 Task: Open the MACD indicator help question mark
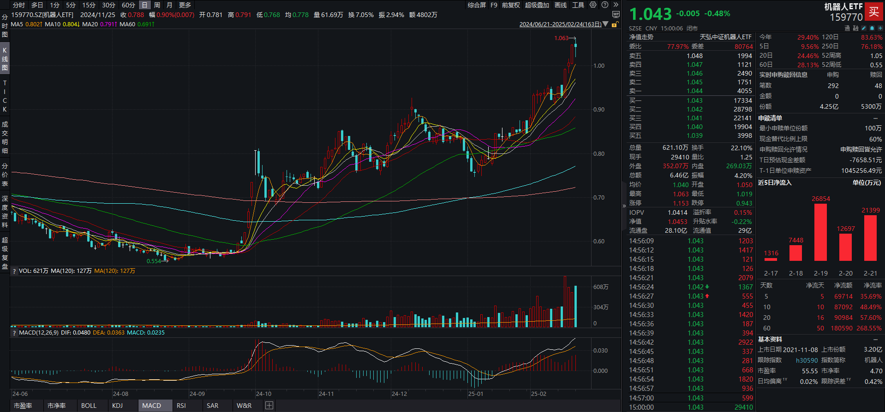(x=14, y=333)
